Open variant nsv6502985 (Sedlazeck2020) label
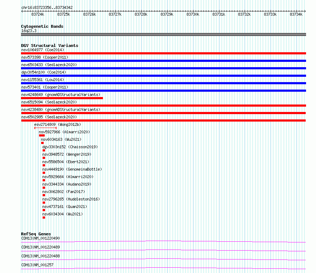Viewport: 316px width, 273px height. pos(49,117)
